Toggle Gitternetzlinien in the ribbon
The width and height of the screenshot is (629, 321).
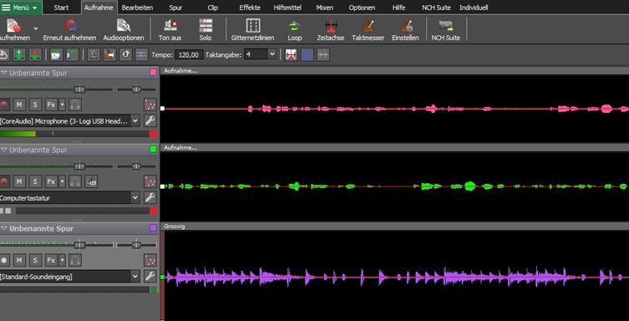pos(253,30)
